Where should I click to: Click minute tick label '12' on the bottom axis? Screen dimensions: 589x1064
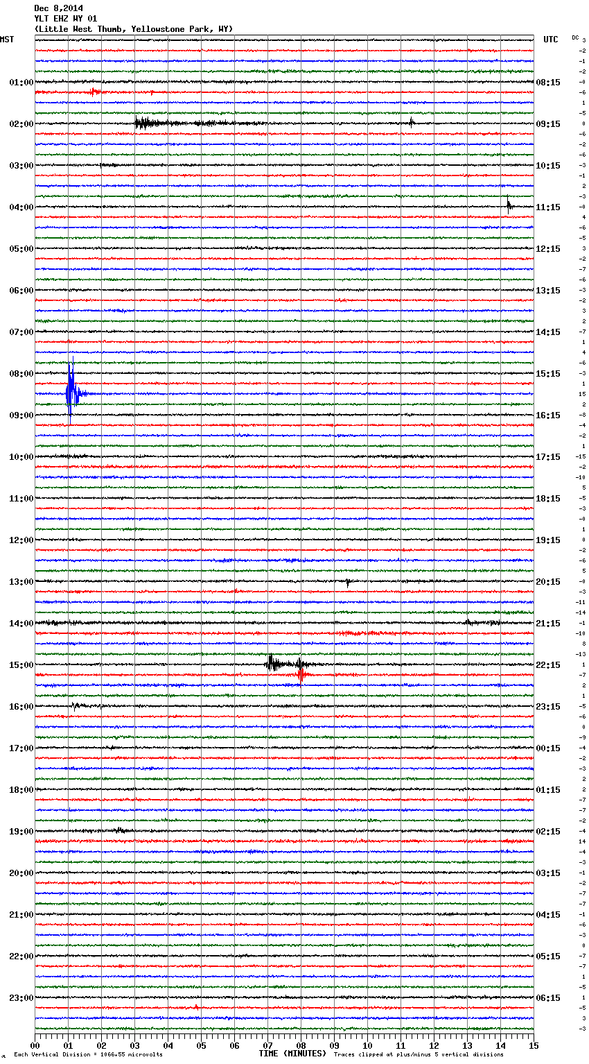tap(434, 1045)
